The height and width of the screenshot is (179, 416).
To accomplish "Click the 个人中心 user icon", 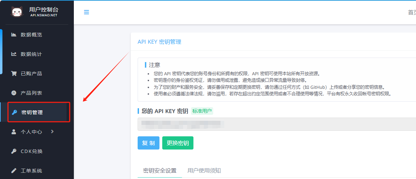I will tap(14, 132).
